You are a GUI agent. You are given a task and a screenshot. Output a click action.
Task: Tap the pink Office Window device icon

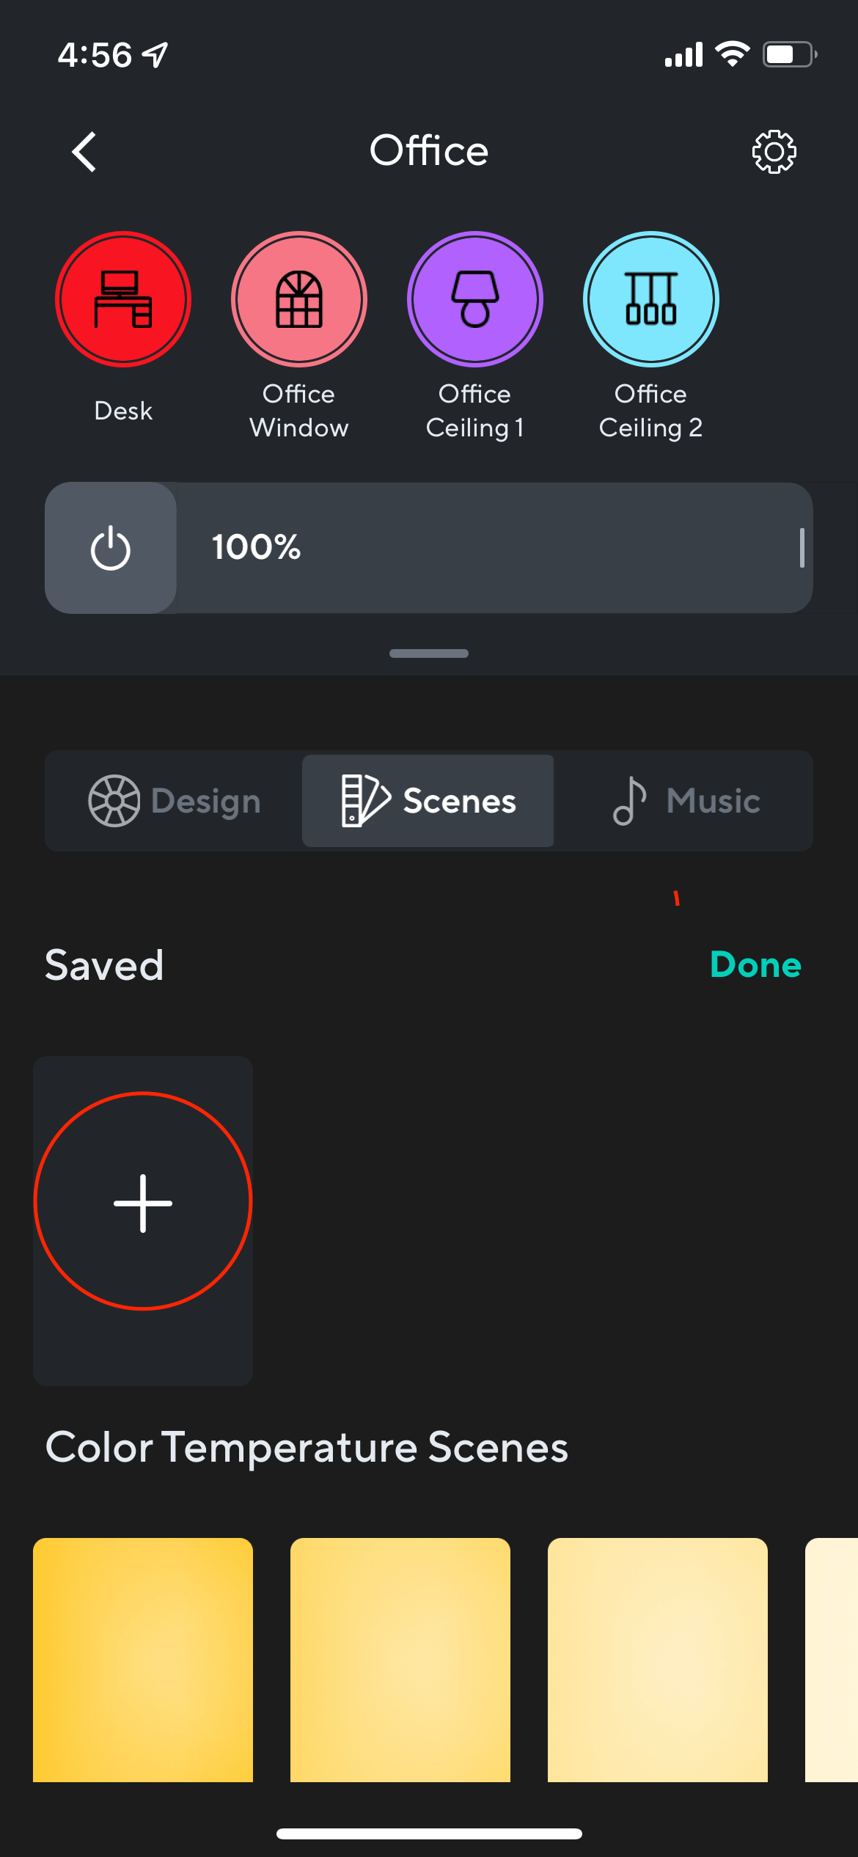coord(298,298)
